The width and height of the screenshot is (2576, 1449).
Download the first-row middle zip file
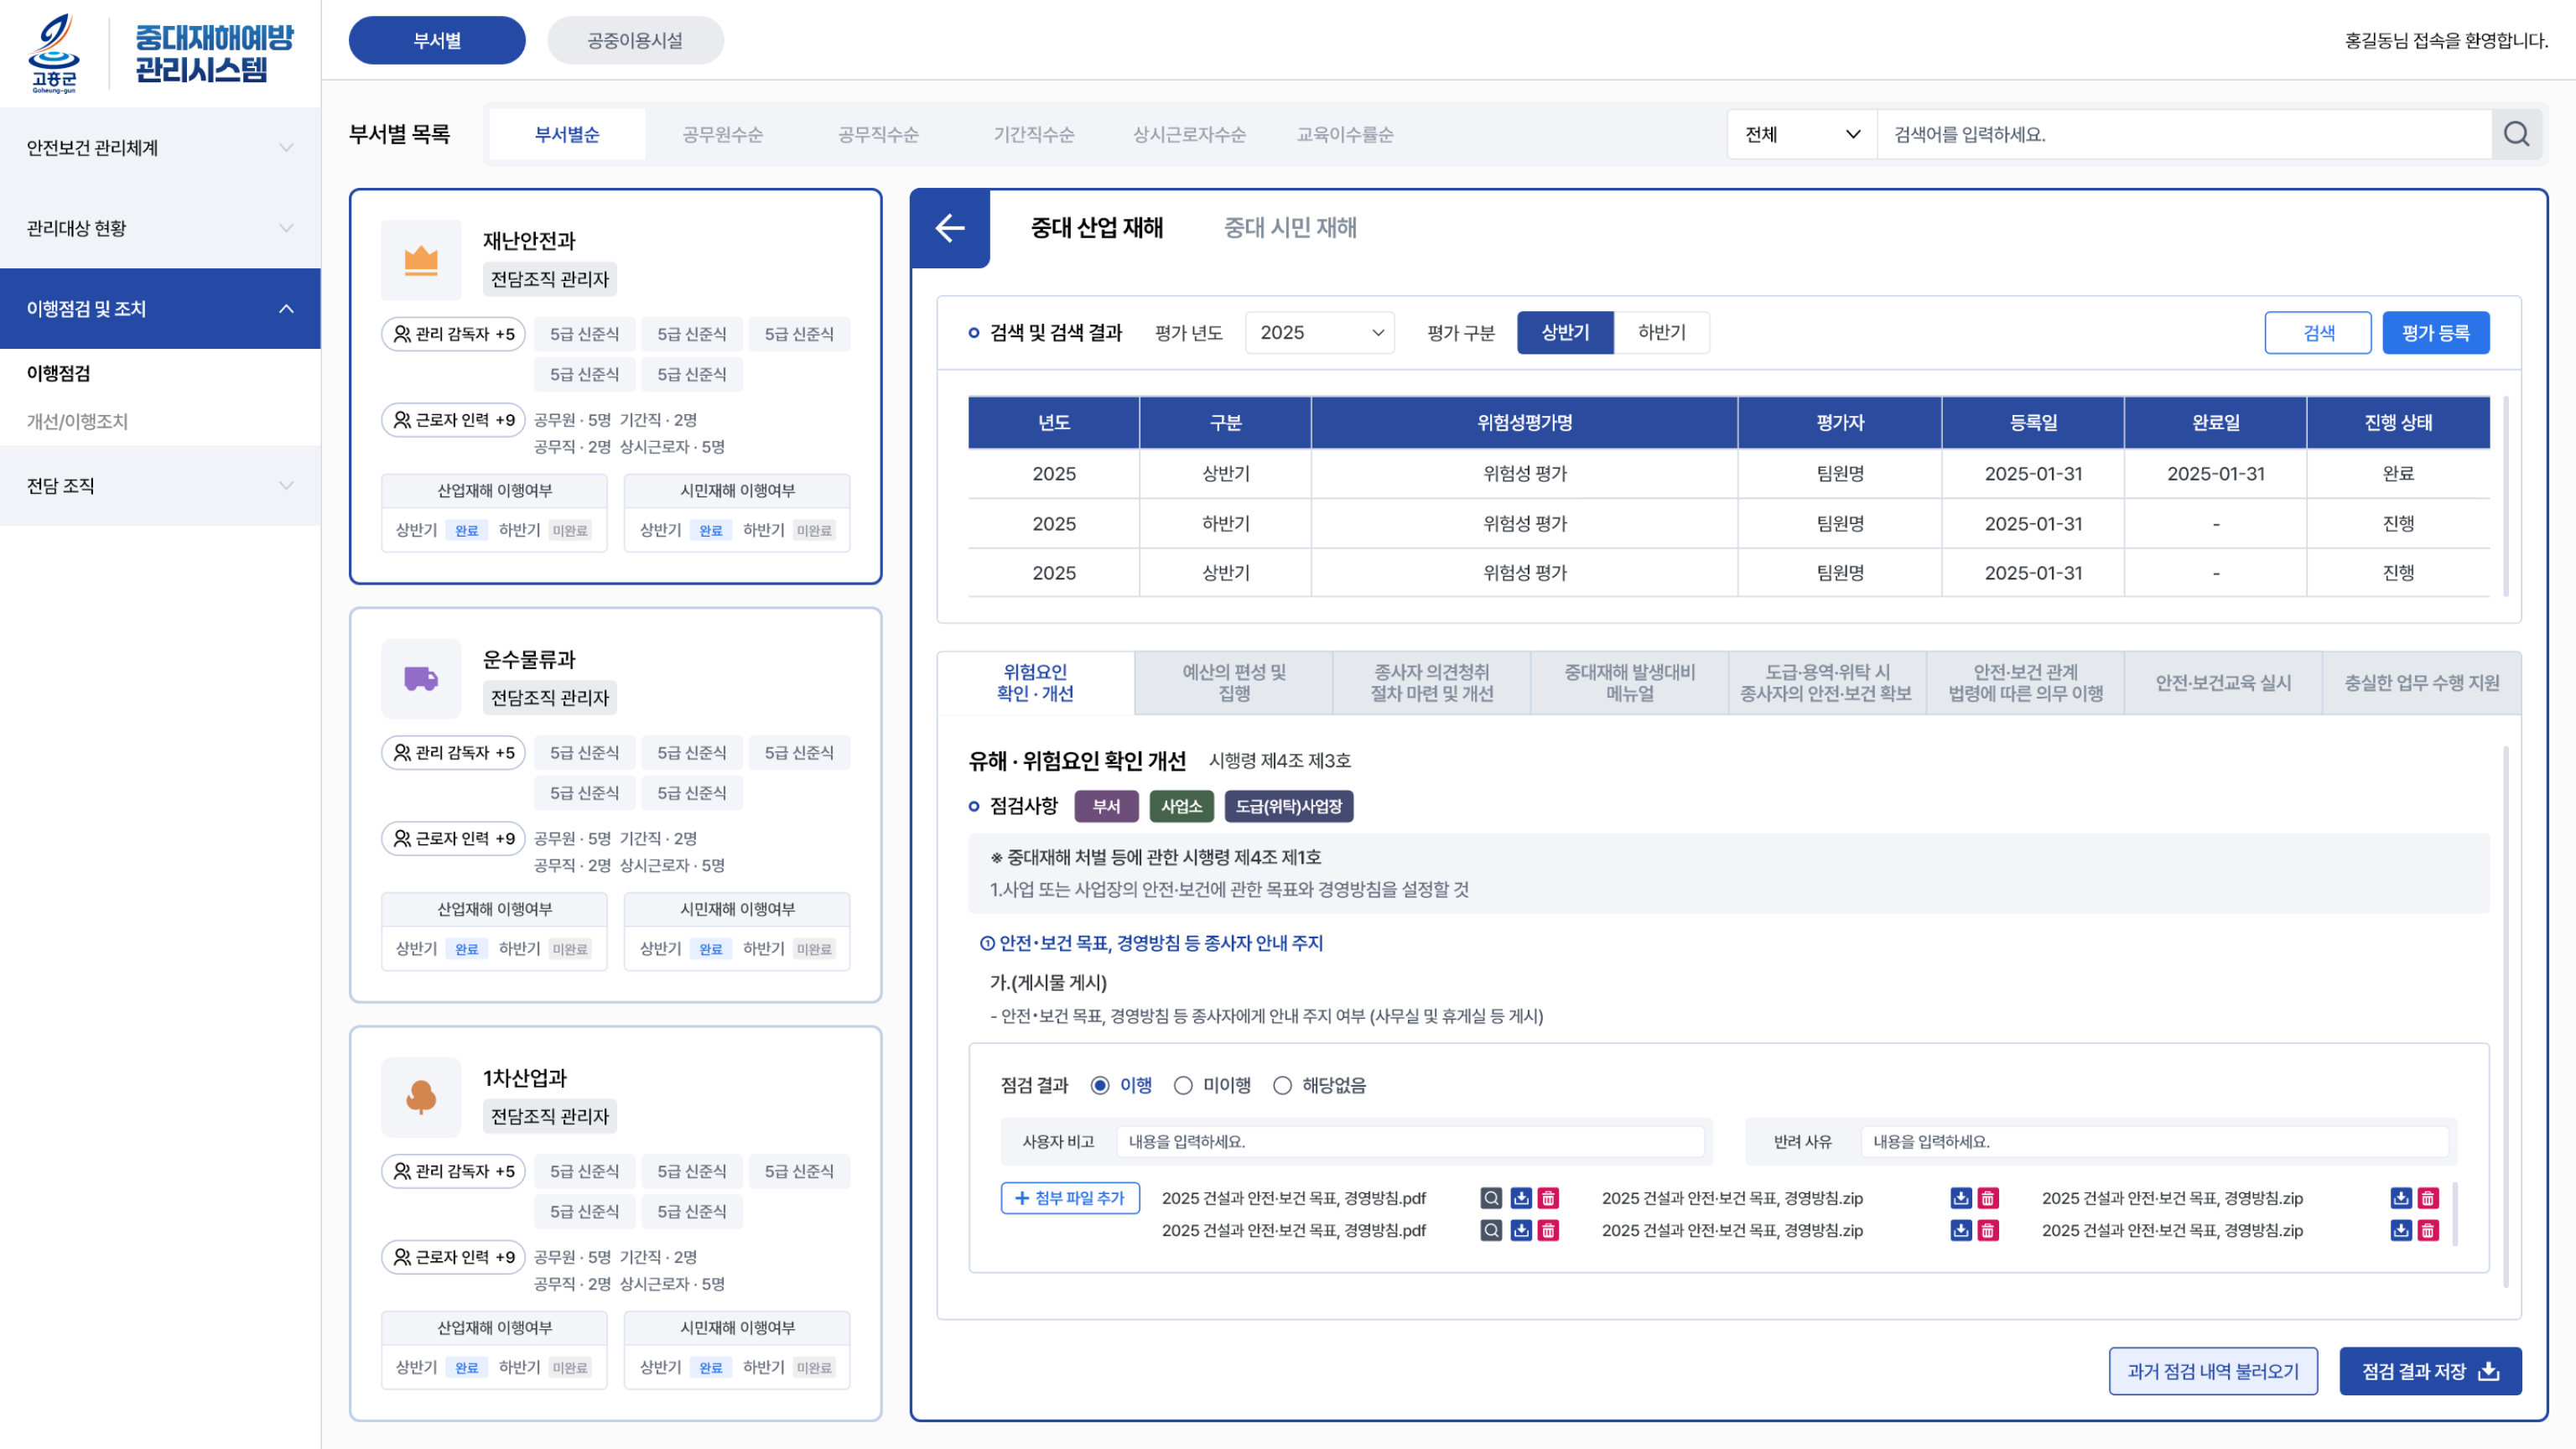(x=1960, y=1198)
